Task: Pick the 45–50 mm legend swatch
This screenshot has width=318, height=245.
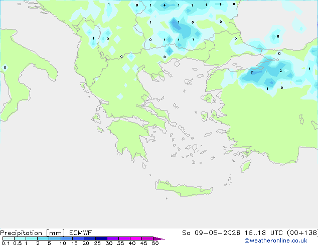Action: [147, 238]
